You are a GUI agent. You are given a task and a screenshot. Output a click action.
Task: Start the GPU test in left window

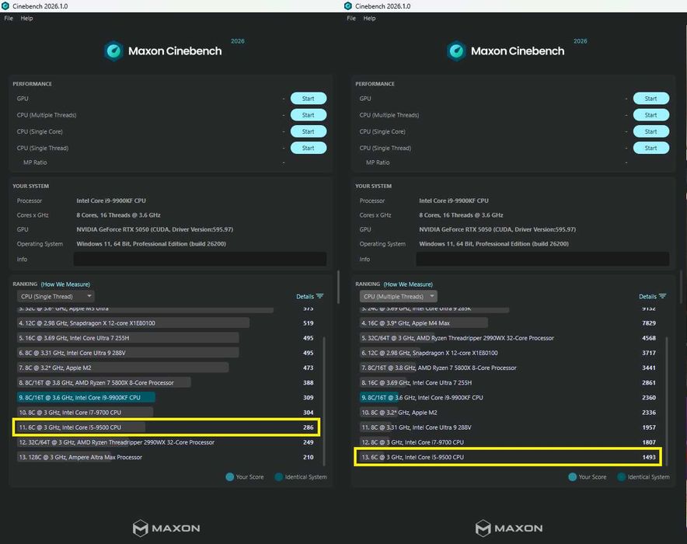[x=309, y=99]
